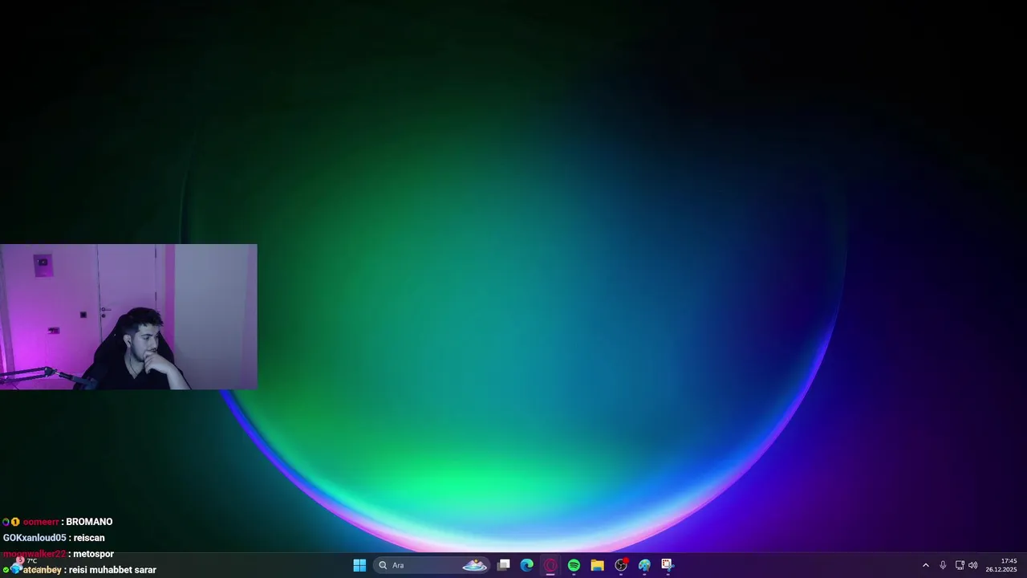1027x578 pixels.
Task: Open Task View from taskbar
Action: click(503, 565)
